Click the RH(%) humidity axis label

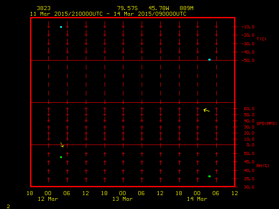coord(261,166)
